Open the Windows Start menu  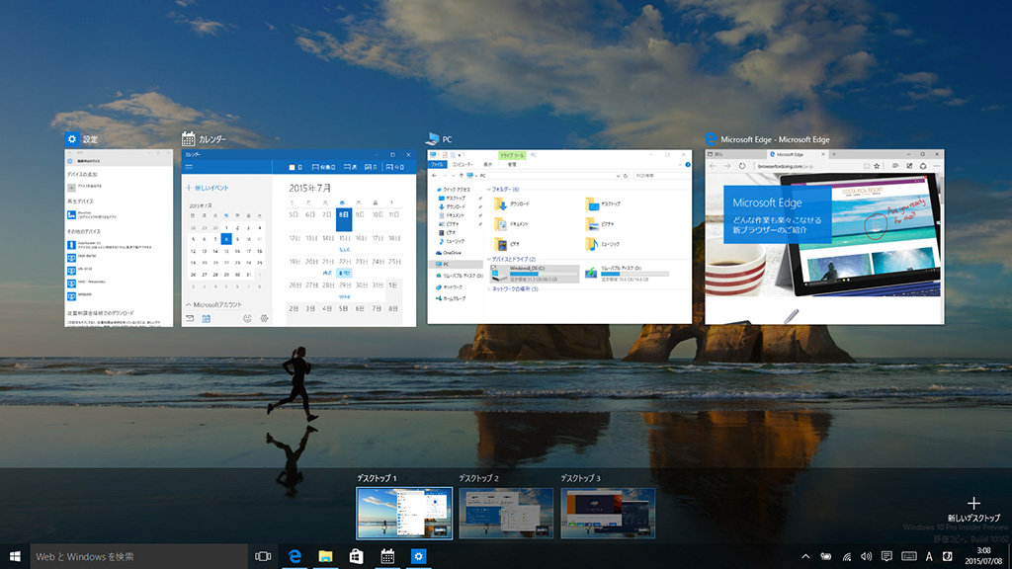click(15, 556)
